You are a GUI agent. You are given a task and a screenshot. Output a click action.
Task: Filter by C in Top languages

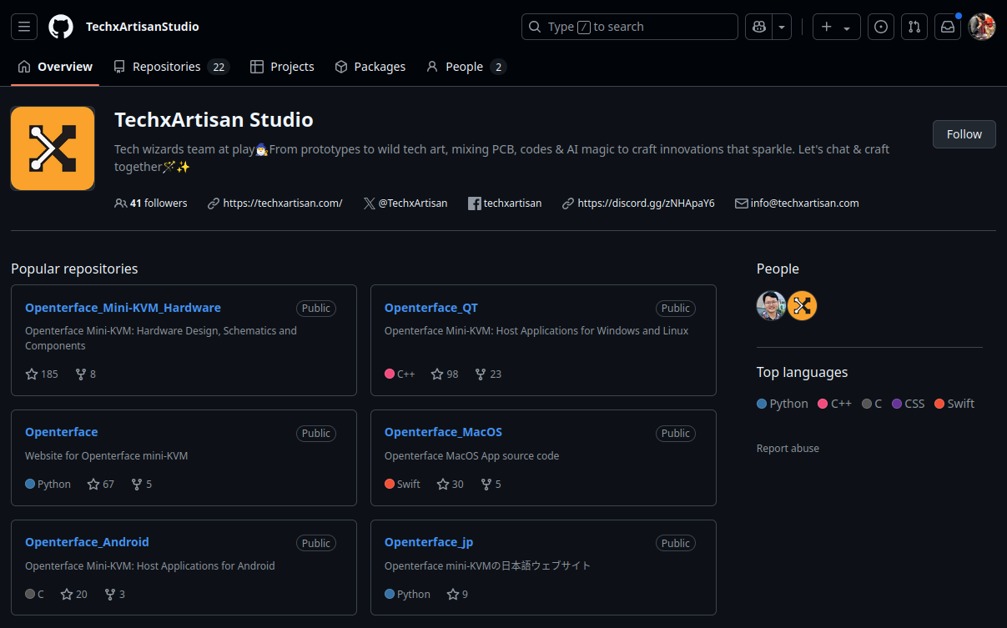(x=872, y=404)
